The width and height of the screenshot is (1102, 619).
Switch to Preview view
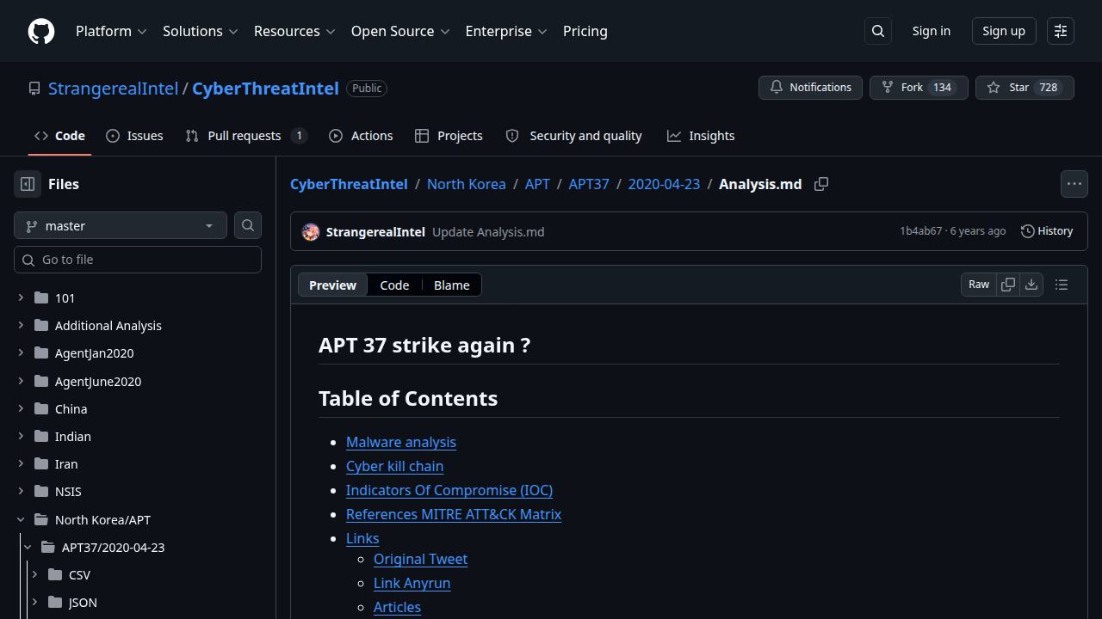pos(332,285)
